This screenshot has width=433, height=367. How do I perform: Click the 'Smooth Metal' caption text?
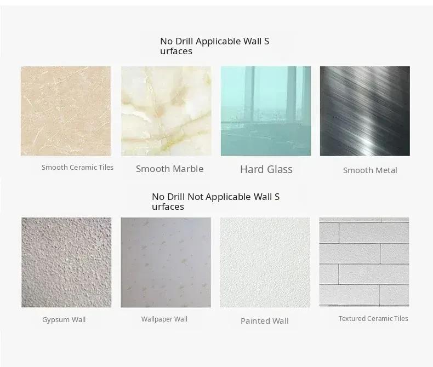pos(370,170)
